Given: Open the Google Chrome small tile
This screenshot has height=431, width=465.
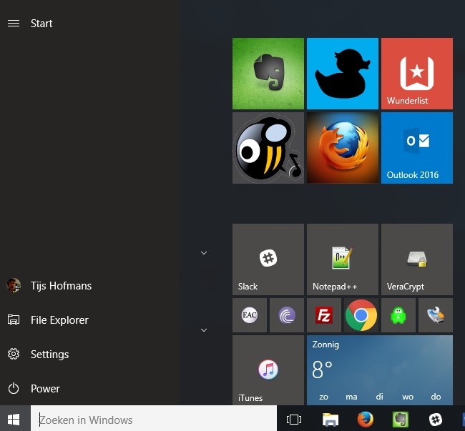Looking at the screenshot, I should (x=361, y=315).
